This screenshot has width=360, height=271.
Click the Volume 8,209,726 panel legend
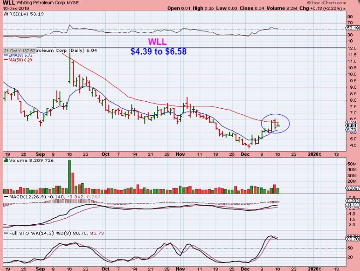point(31,160)
